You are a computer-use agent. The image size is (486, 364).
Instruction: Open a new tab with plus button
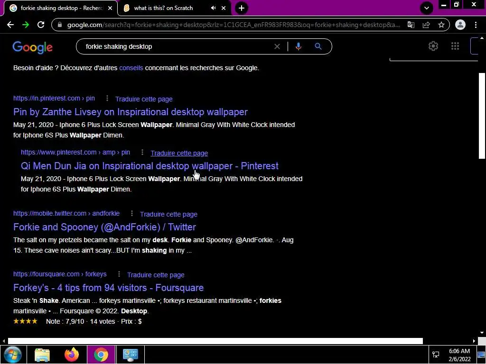coord(242,8)
